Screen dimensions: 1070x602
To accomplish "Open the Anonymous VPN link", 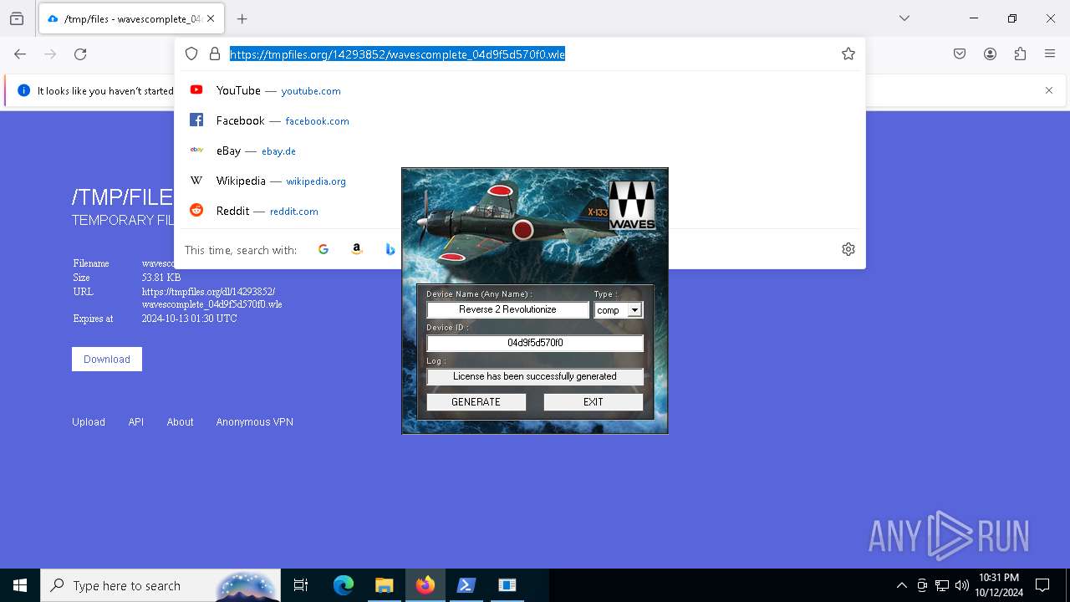I will point(255,422).
